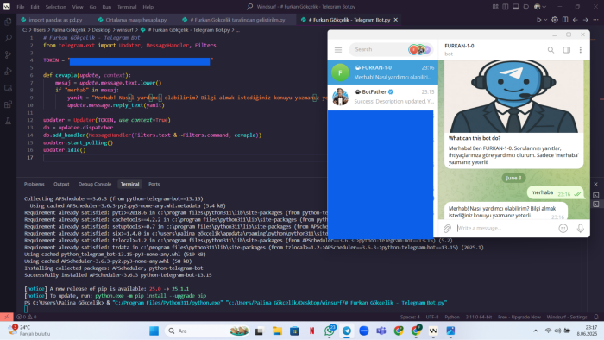The width and height of the screenshot is (604, 340).
Task: Record a voice message in Telegram
Action: click(581, 229)
